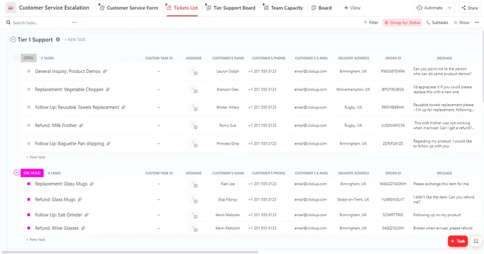Screen dimensions: 484x254
Task: Open the Team Capacity tab
Action: 284,8
